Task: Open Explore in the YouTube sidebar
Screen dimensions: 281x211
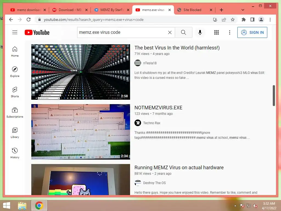Action: (x=15, y=72)
